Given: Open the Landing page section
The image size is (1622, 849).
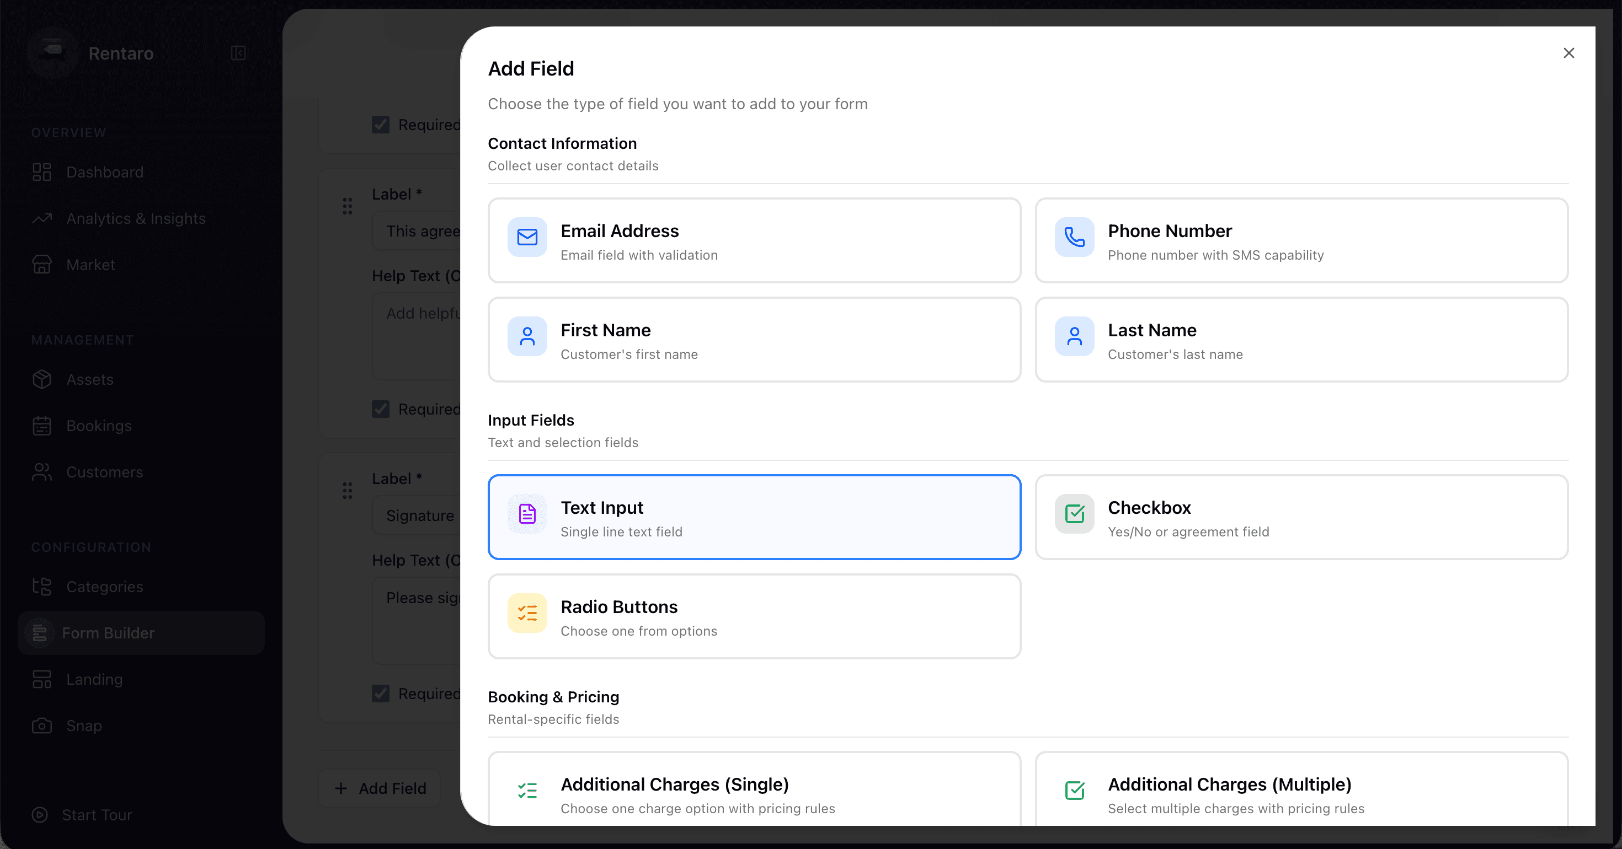Looking at the screenshot, I should (94, 679).
